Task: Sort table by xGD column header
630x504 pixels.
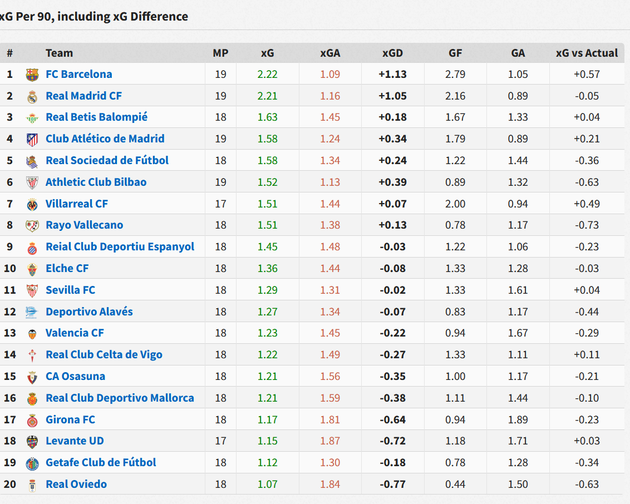Action: tap(392, 53)
